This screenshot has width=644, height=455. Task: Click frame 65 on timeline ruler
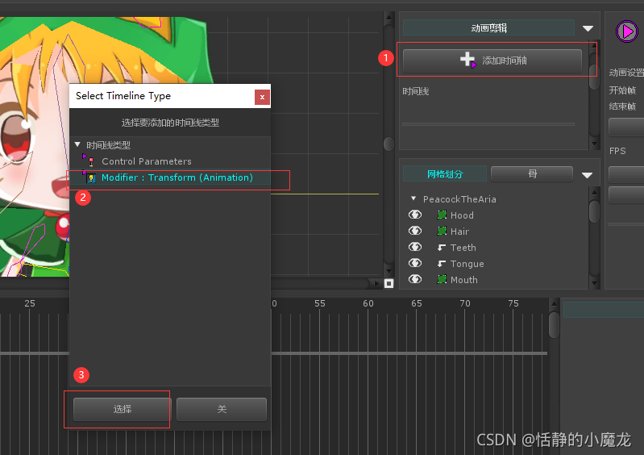pyautogui.click(x=417, y=303)
